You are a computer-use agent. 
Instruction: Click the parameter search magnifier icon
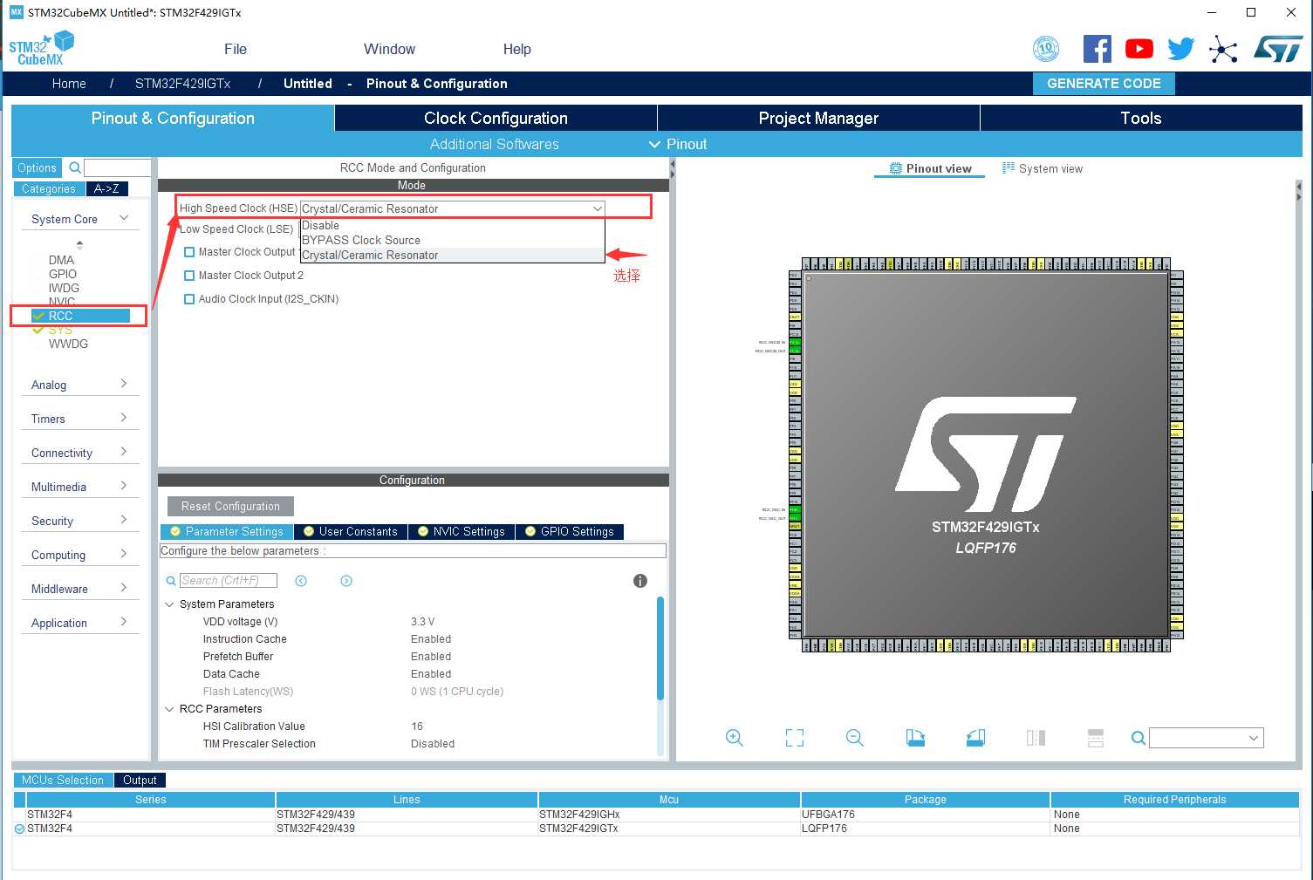(x=171, y=581)
